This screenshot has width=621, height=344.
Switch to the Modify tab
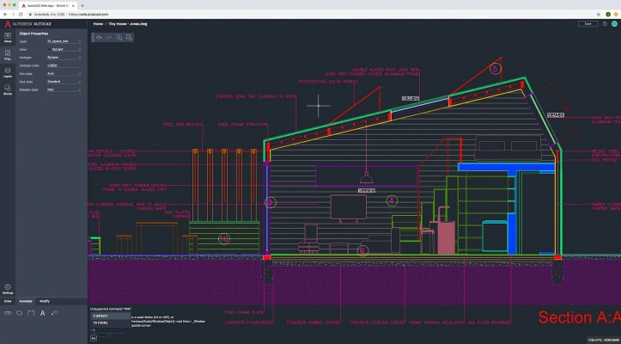[x=45, y=301]
